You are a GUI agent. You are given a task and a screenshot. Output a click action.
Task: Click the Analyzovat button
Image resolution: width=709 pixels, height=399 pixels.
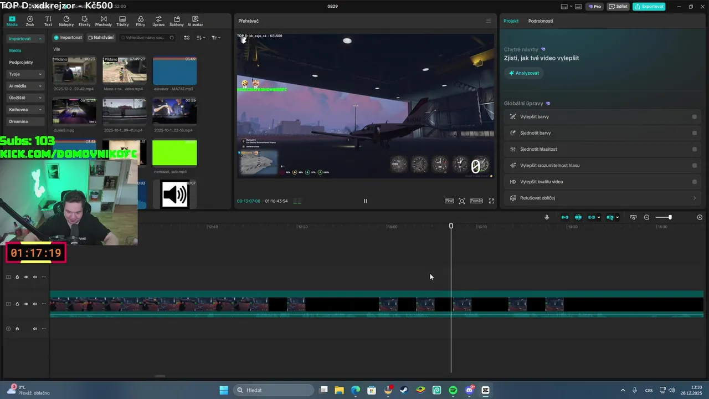[523, 73]
